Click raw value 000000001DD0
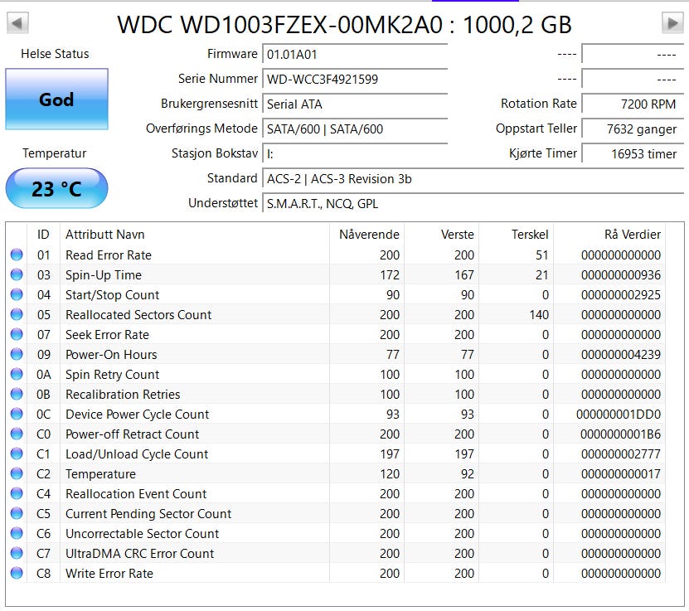The image size is (689, 611). point(619,415)
